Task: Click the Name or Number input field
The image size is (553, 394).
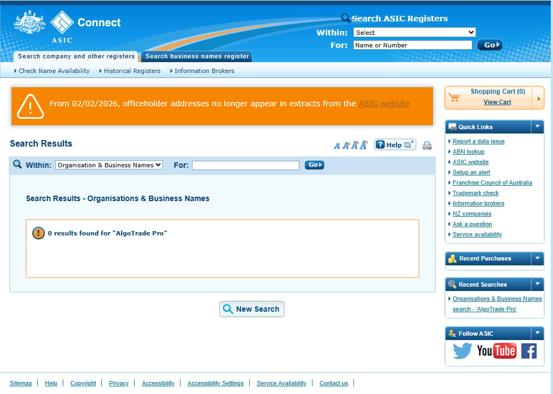Action: point(413,45)
